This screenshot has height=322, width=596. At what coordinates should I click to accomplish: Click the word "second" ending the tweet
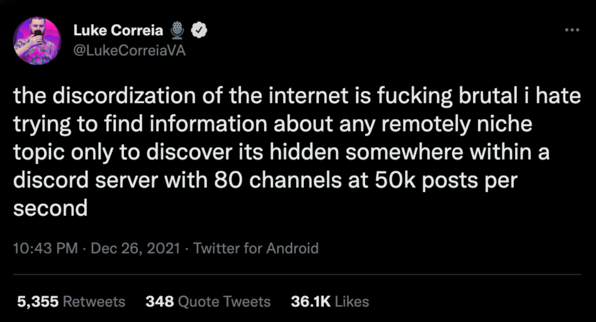(50, 207)
